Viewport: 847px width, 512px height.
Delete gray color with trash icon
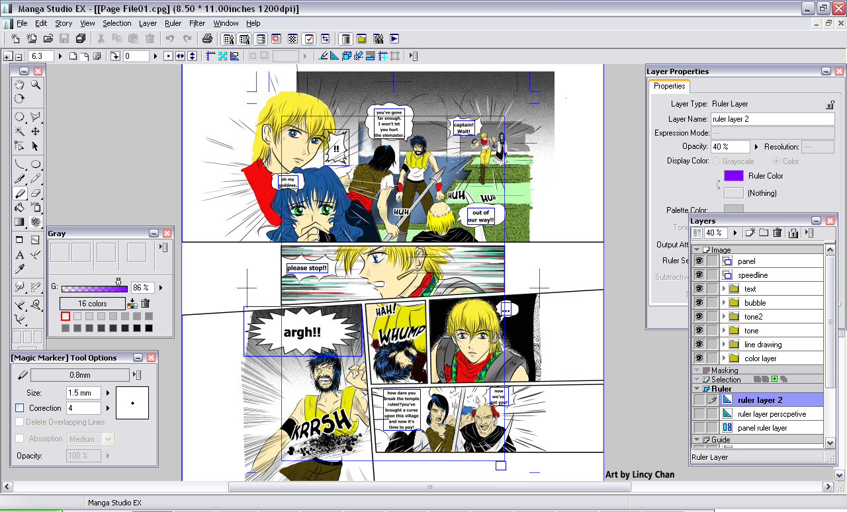146,304
